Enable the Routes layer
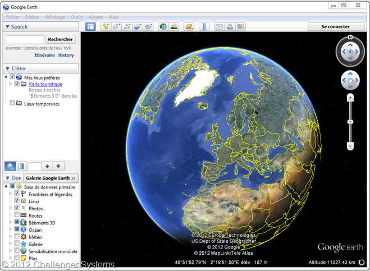Viewport: 370px width, 271px height. [17, 215]
